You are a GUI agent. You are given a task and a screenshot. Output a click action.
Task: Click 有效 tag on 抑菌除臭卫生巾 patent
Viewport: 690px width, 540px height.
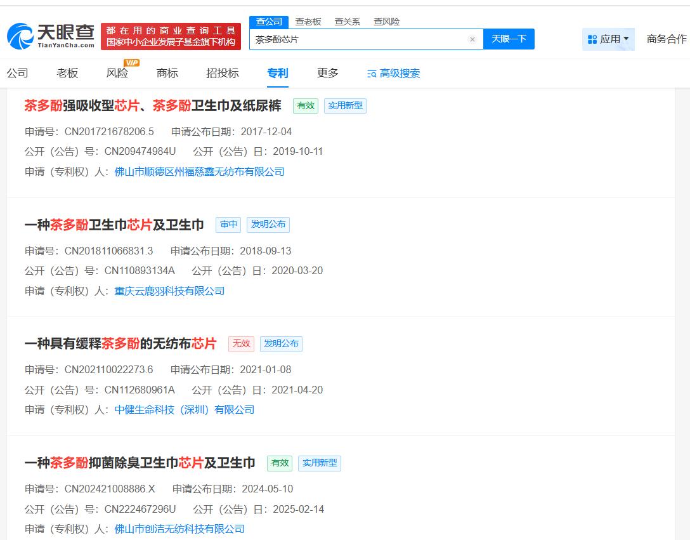coord(280,463)
